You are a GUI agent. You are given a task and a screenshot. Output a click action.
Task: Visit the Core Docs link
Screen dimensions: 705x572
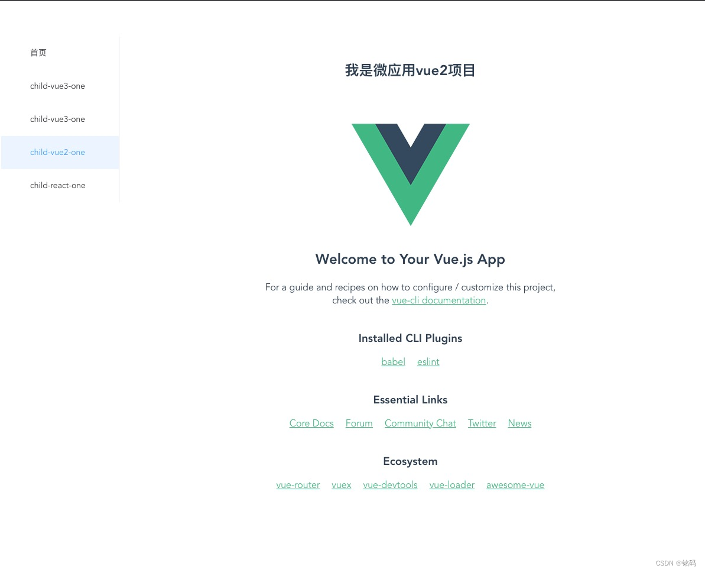pos(311,424)
